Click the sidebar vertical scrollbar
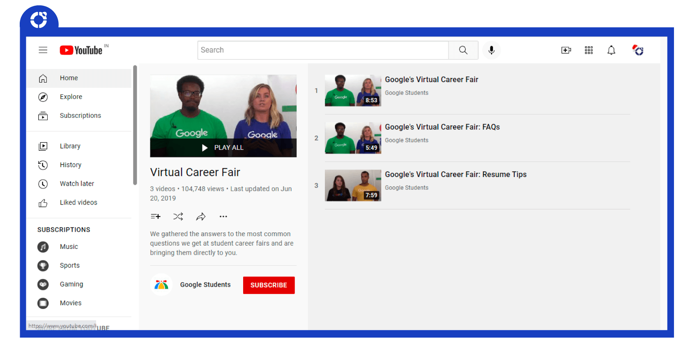The height and width of the screenshot is (345, 690). [135, 125]
